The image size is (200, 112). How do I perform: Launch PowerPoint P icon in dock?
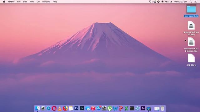(x=121, y=109)
